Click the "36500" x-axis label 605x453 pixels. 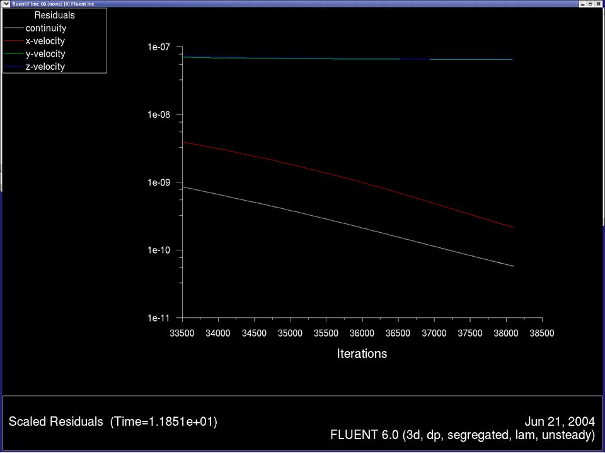[x=398, y=333]
